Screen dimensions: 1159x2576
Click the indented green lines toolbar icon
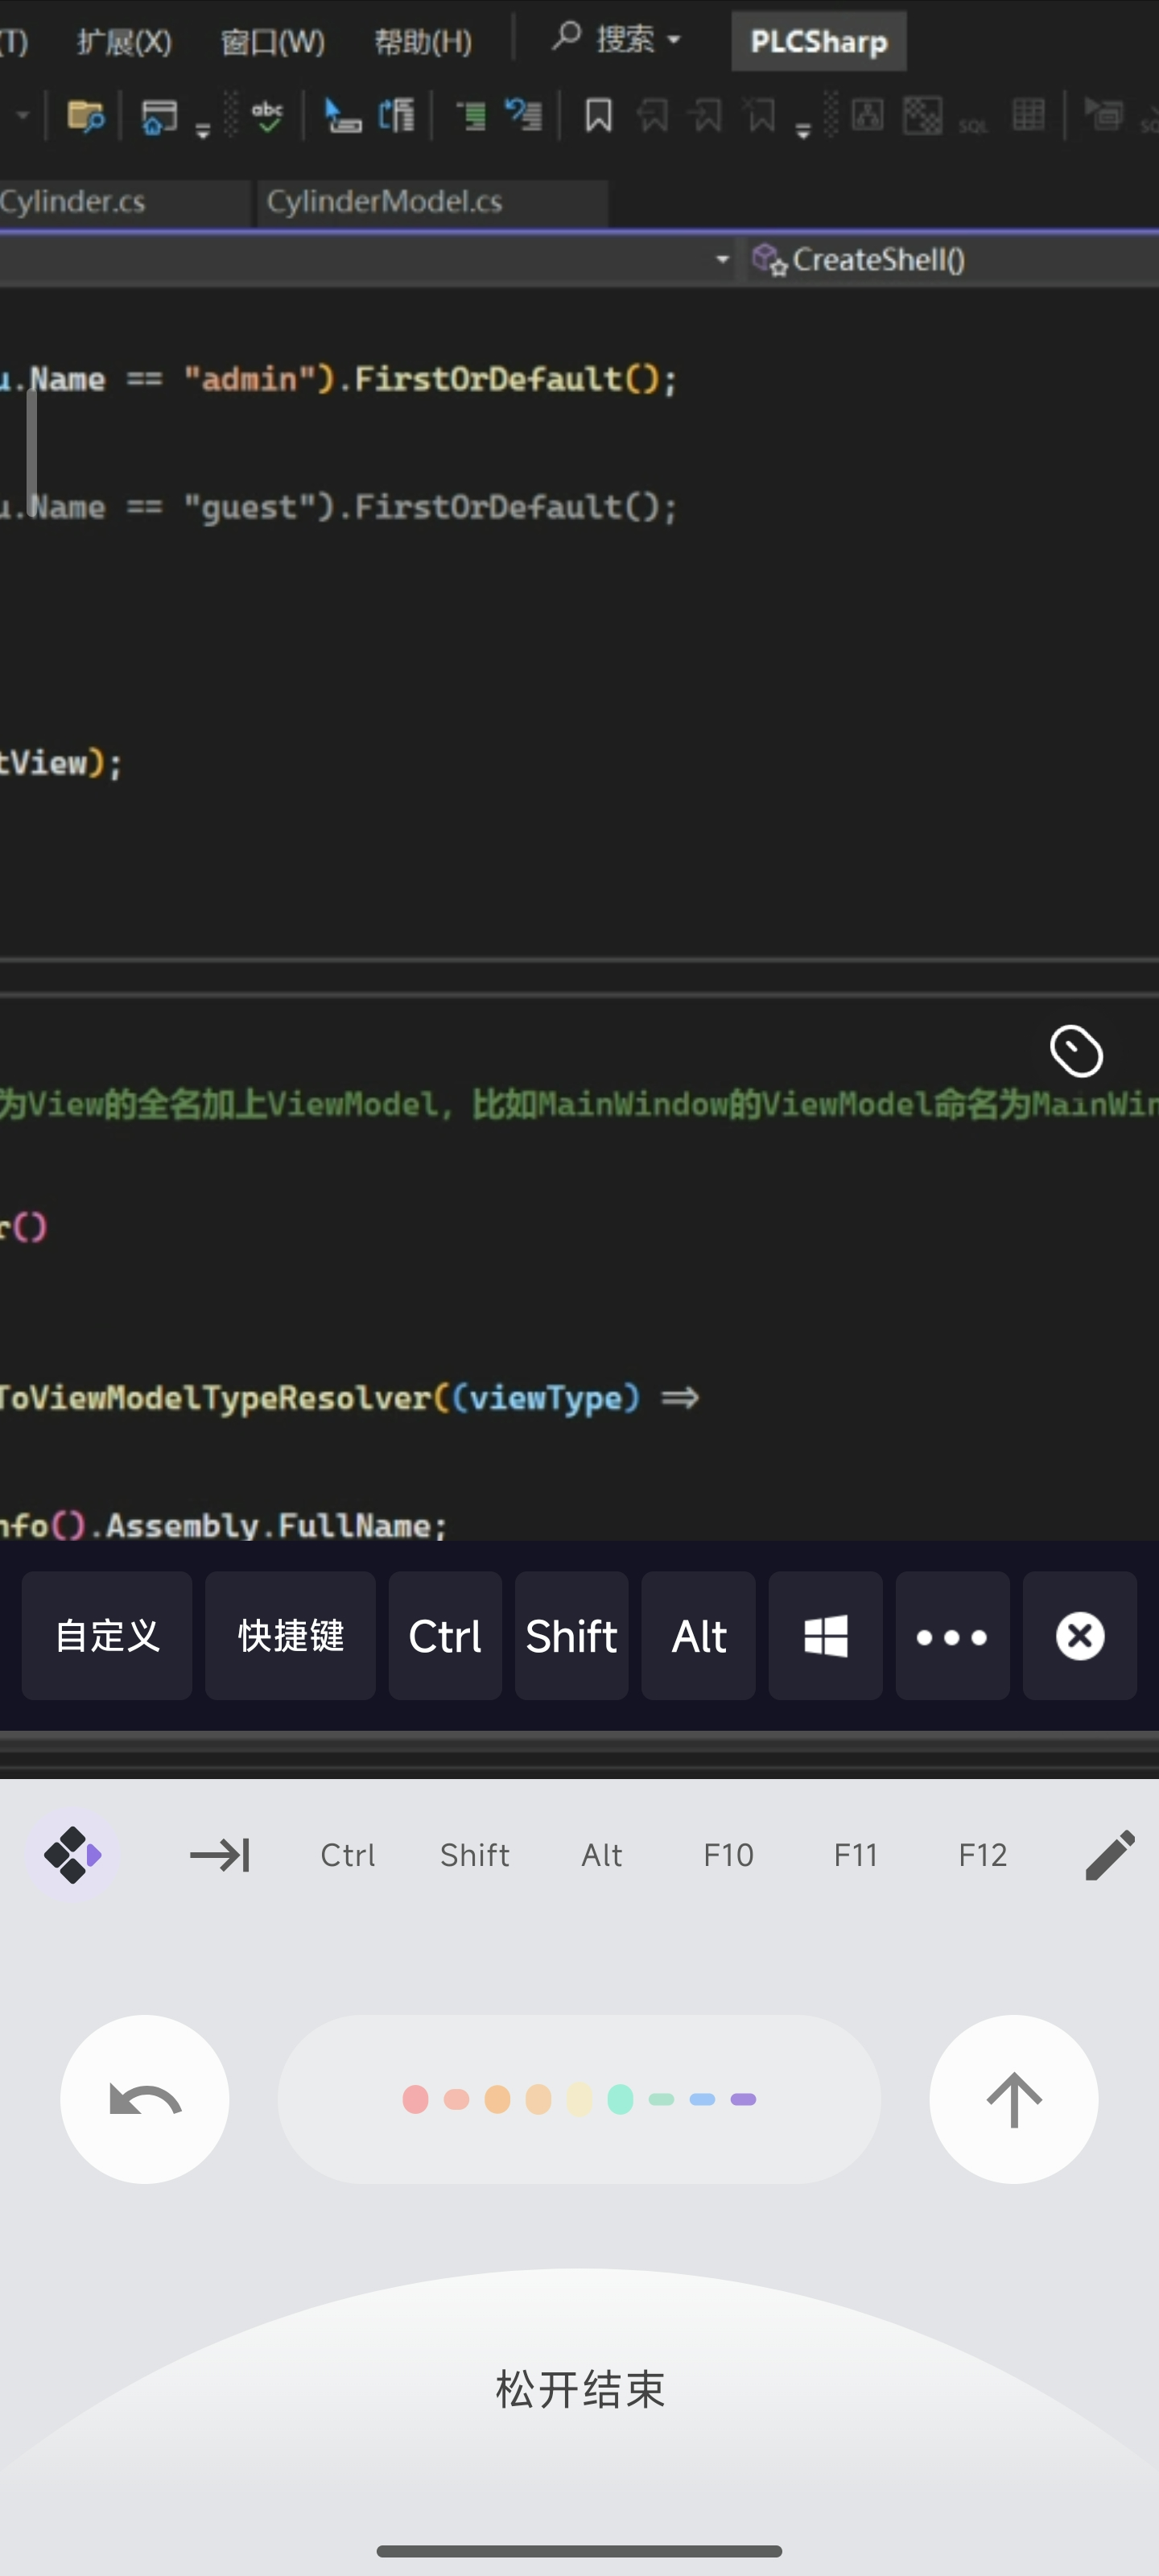[470, 117]
